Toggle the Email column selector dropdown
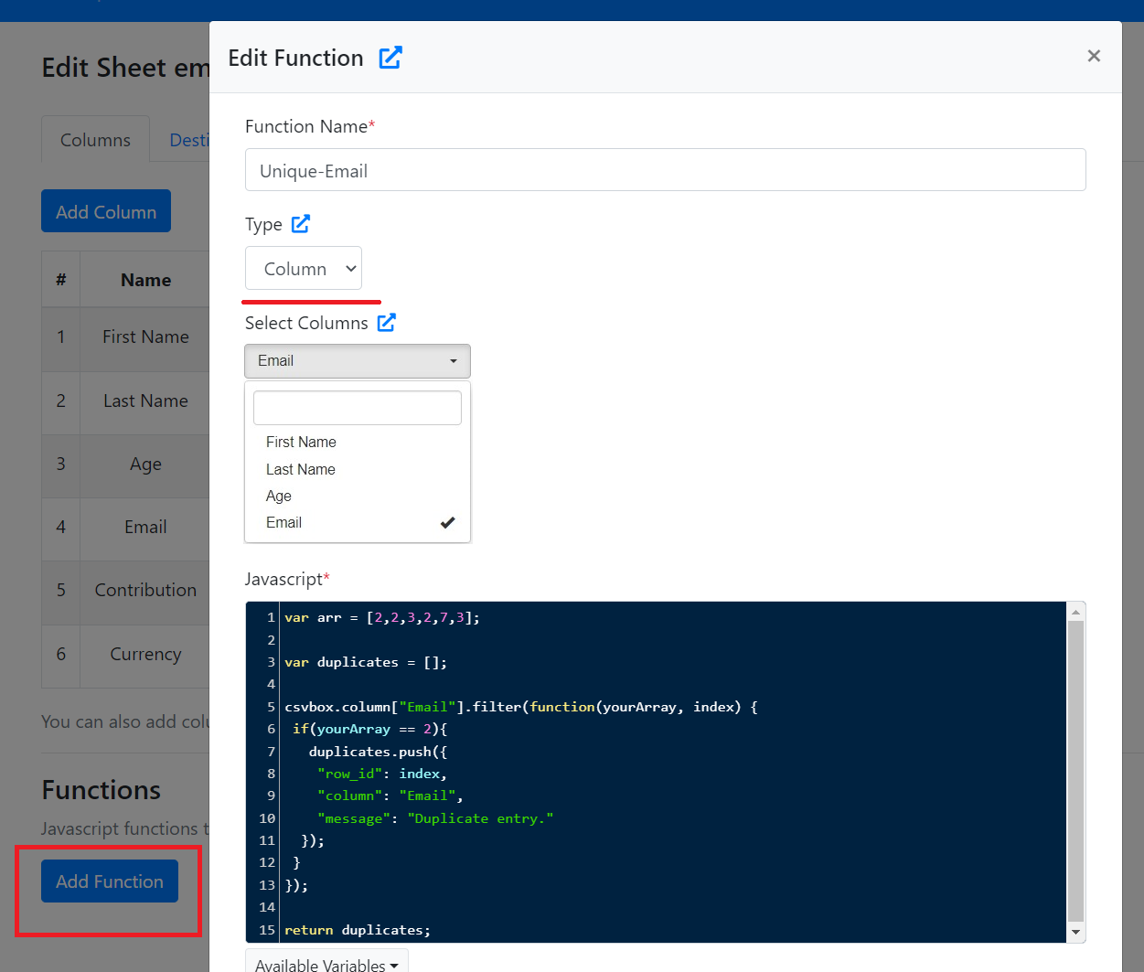Viewport: 1144px width, 972px height. click(358, 361)
